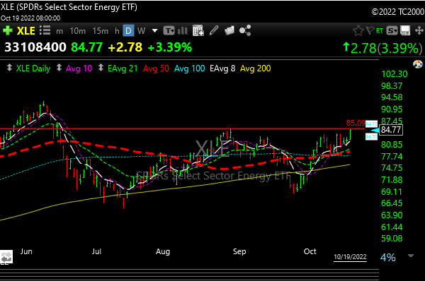Viewport: 425px width, 281px height.
Task: Click the move window crosshair icon
Action: 419,30
